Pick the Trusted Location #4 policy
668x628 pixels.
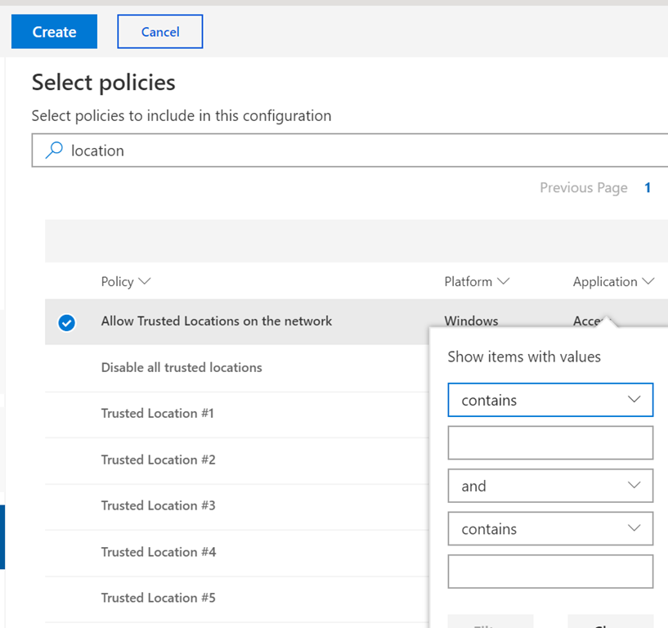click(x=158, y=552)
